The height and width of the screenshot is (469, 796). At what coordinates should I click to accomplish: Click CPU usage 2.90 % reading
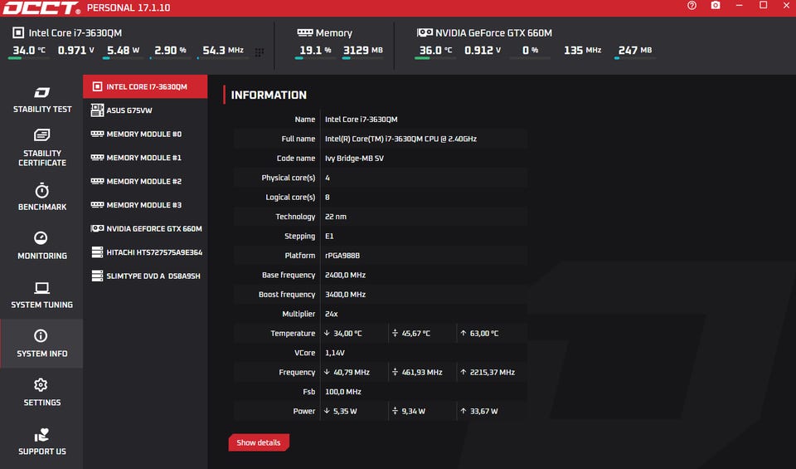[x=170, y=51]
